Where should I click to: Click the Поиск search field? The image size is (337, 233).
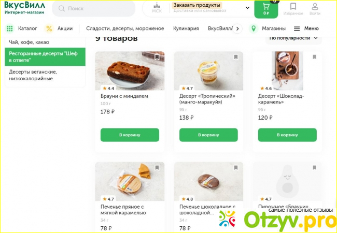click(x=99, y=9)
